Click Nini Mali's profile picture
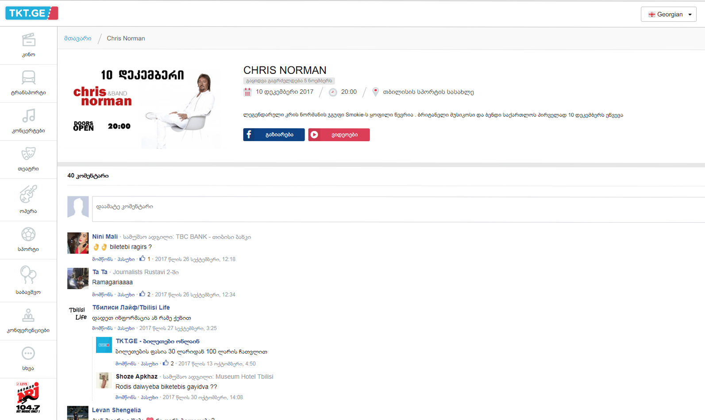 [x=78, y=243]
